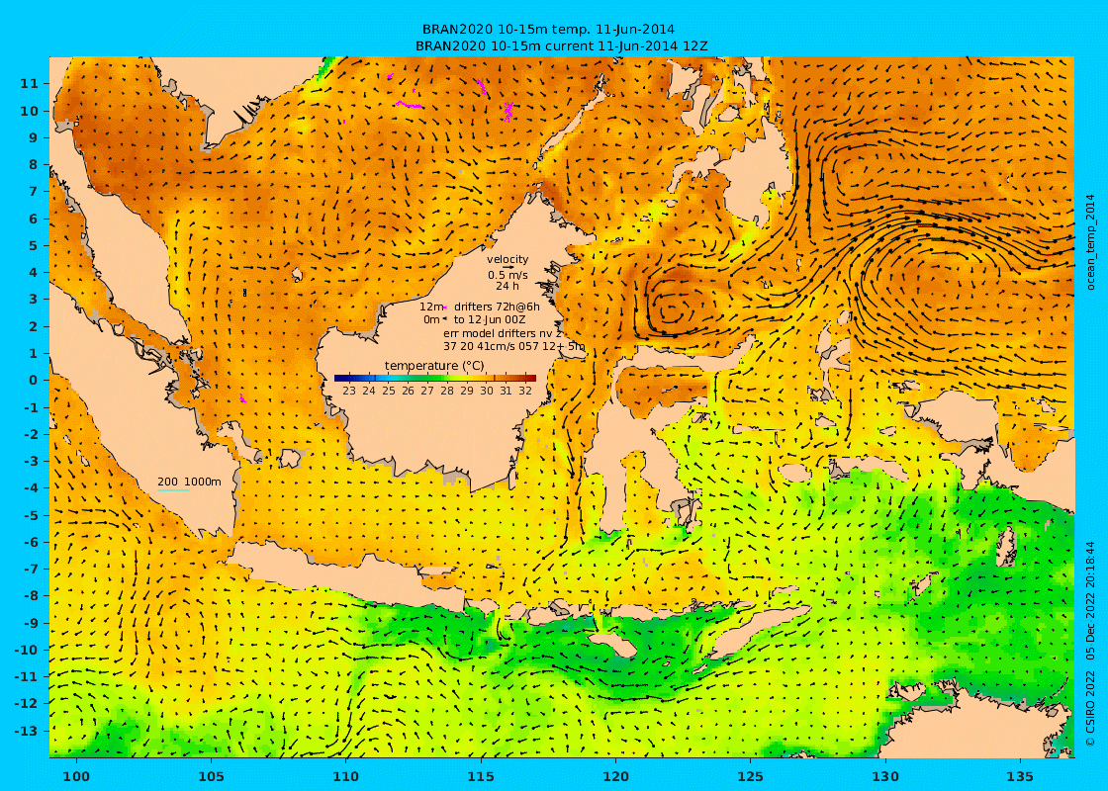Select the "velocity" legend label
Viewport: 1108px width, 791px height.
tap(508, 260)
